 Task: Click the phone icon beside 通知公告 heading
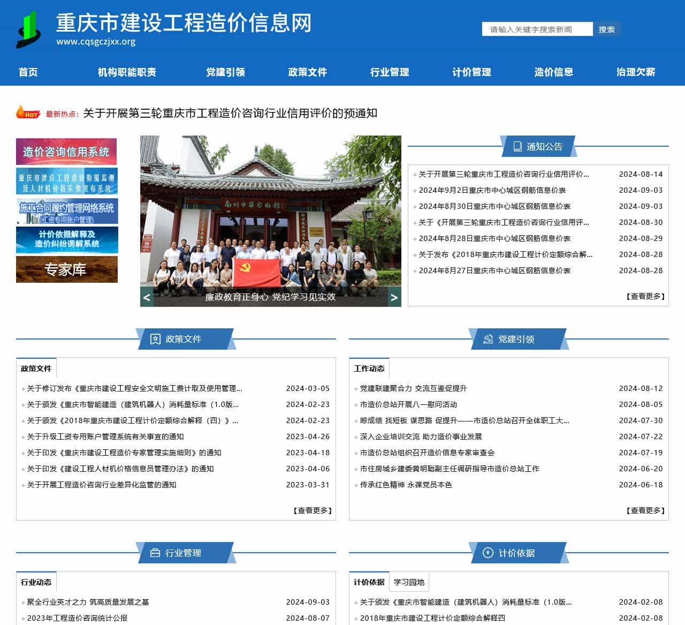[x=517, y=145]
